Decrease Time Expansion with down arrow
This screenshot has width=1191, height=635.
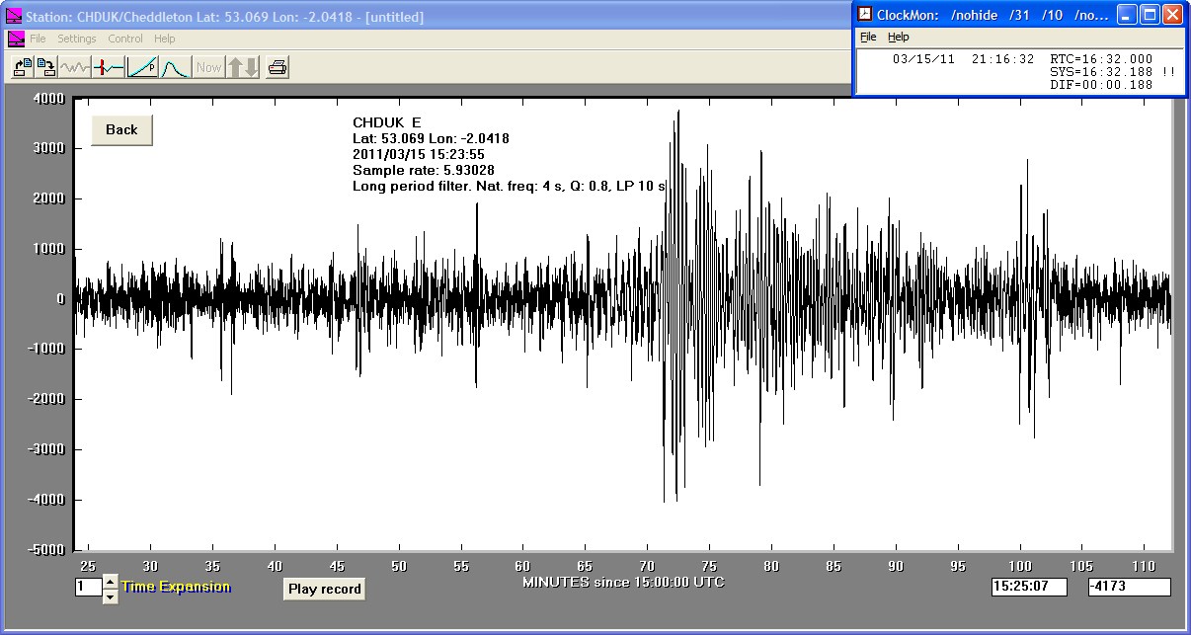pos(110,595)
